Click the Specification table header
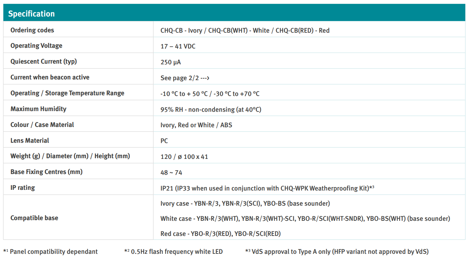The width and height of the screenshot is (469, 260). click(31, 14)
